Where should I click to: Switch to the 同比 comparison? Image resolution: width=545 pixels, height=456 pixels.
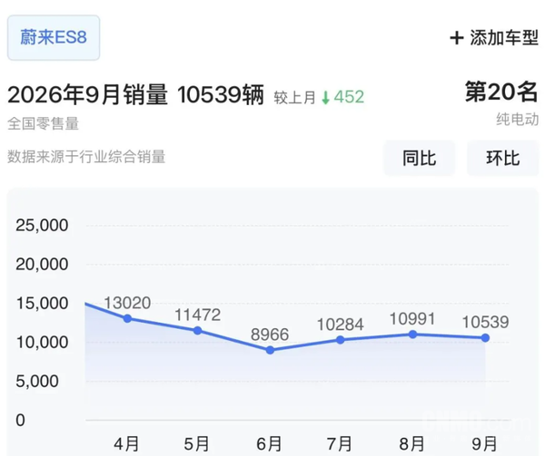(x=419, y=158)
